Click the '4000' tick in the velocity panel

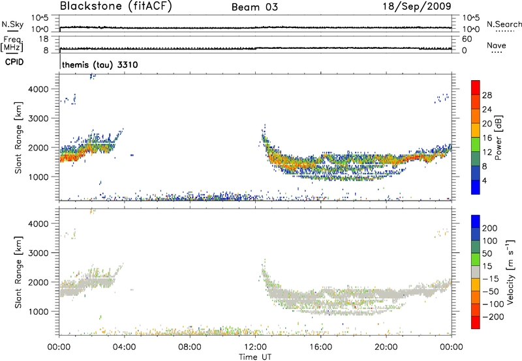(x=38, y=224)
